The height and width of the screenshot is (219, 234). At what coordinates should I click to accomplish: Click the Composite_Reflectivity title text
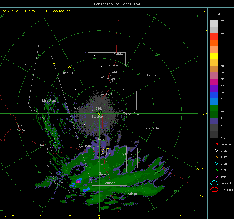[x=117, y=4]
